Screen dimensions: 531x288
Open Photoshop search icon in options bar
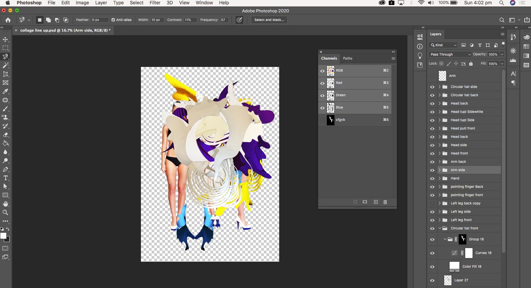[502, 20]
